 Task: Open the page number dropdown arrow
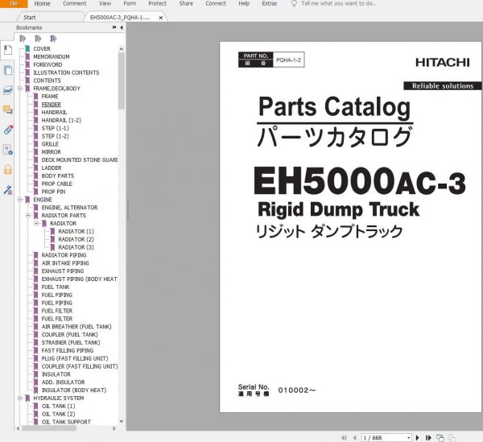click(x=408, y=438)
